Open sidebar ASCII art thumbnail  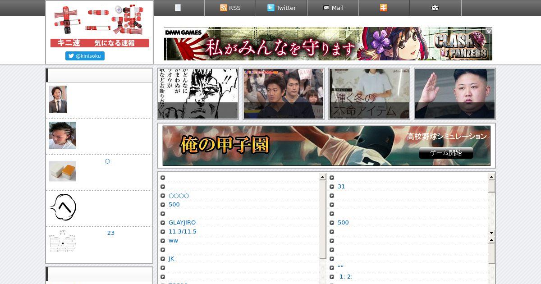coord(63,242)
